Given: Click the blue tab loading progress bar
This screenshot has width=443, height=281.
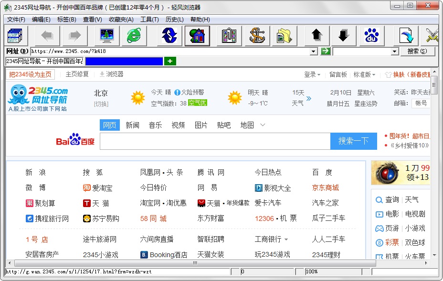Looking at the screenshot, I should (124, 61).
